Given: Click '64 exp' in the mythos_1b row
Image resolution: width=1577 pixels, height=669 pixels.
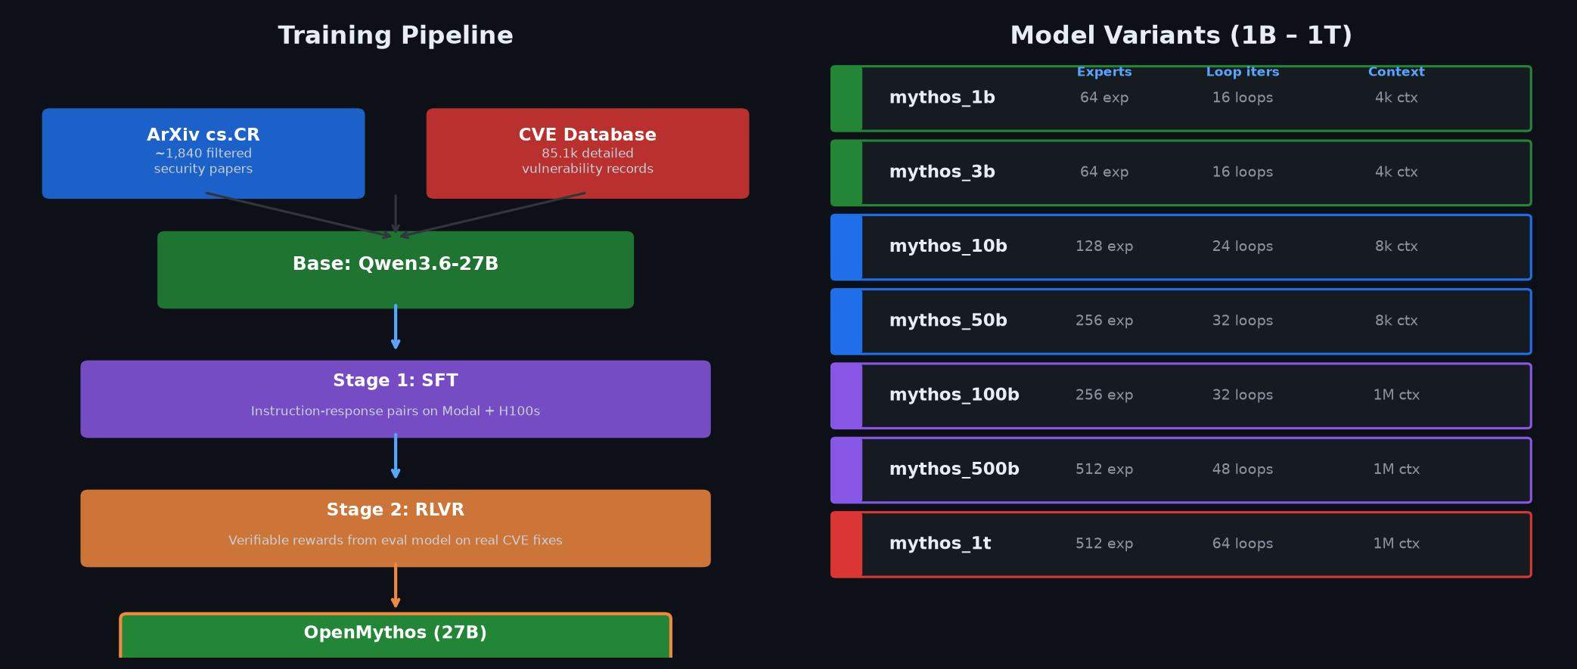Looking at the screenshot, I should 1104,98.
